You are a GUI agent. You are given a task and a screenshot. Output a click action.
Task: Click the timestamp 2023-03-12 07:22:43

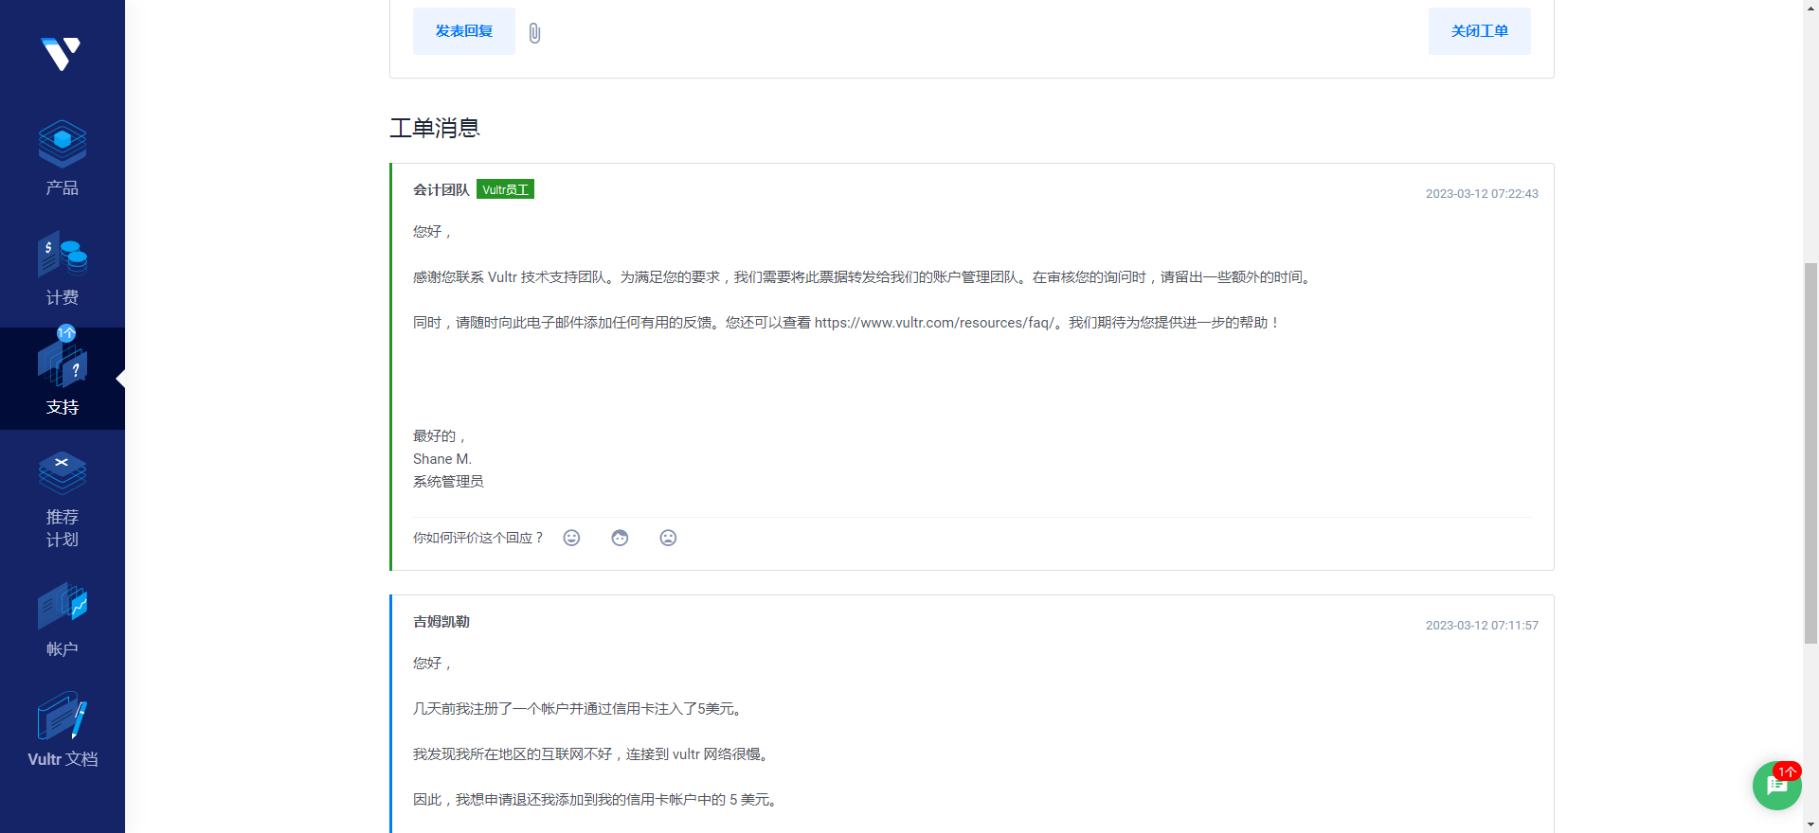(x=1482, y=194)
